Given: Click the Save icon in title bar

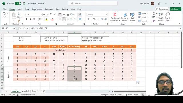Looking at the screenshot, I should [x=24, y=3].
